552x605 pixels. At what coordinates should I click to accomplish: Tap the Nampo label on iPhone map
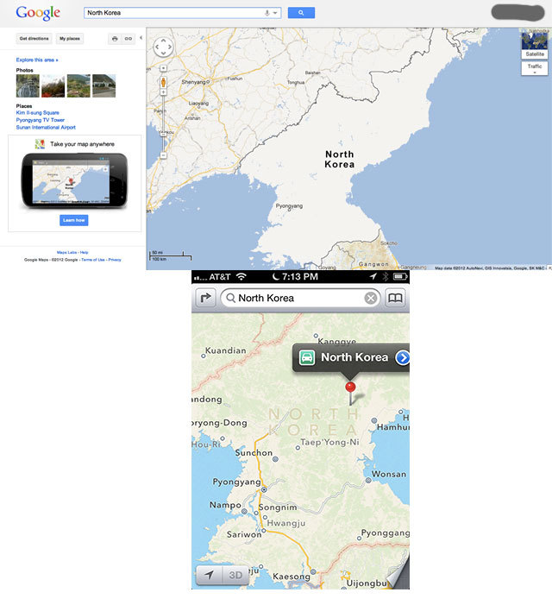tap(225, 505)
